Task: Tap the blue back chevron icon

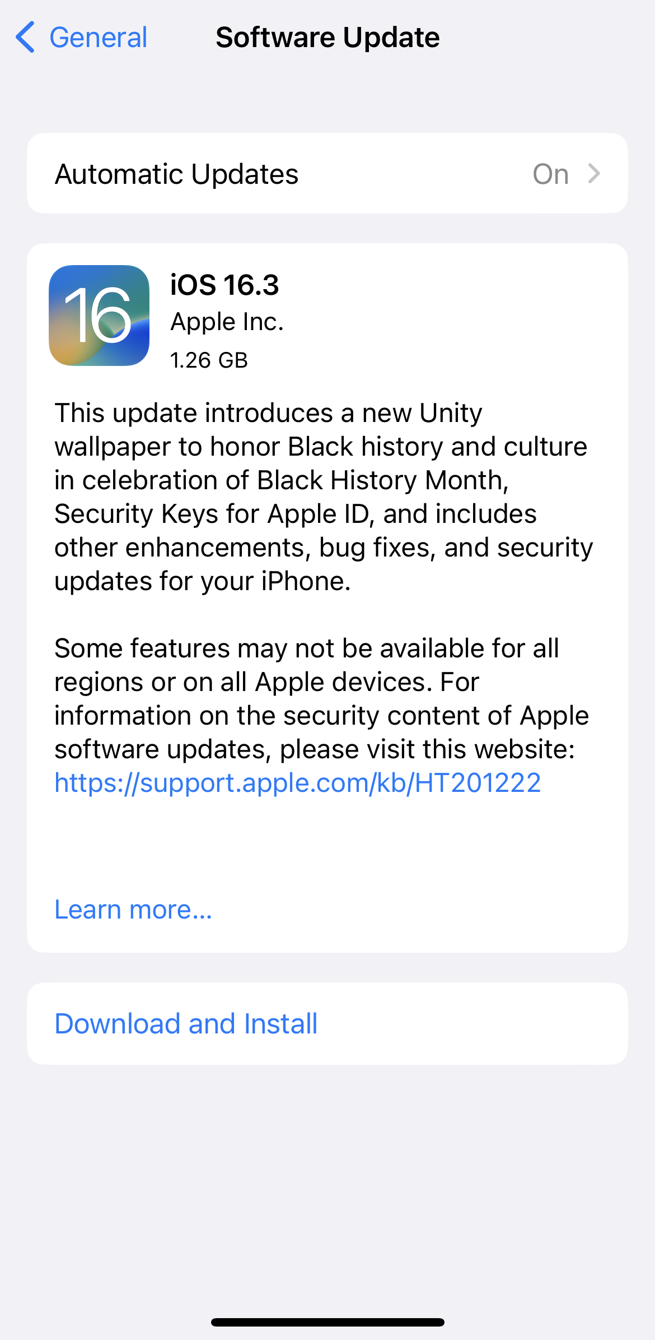Action: pos(25,37)
